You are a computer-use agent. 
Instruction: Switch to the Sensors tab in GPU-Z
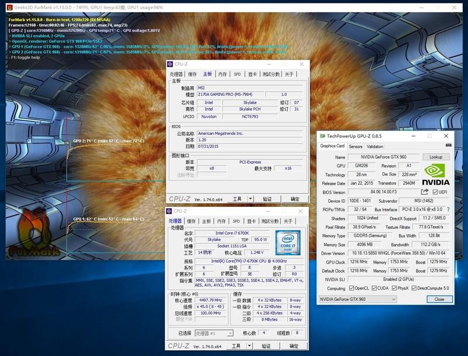point(355,146)
